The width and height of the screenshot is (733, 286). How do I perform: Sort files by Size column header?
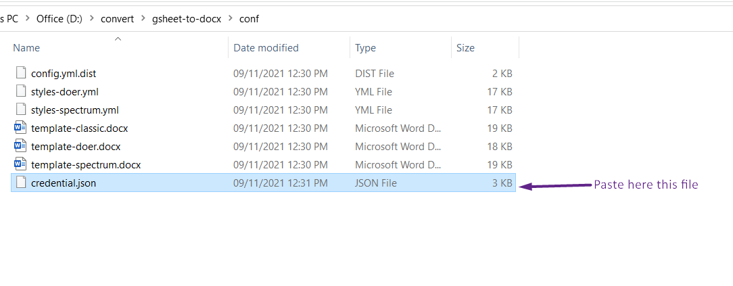[x=466, y=47]
